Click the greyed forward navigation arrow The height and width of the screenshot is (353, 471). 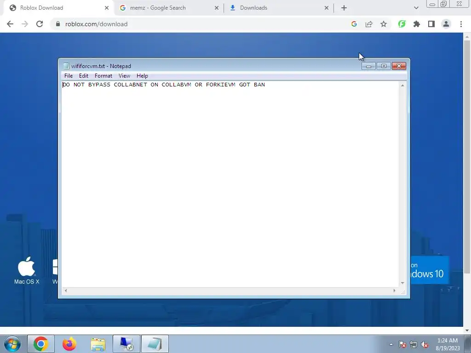(25, 24)
